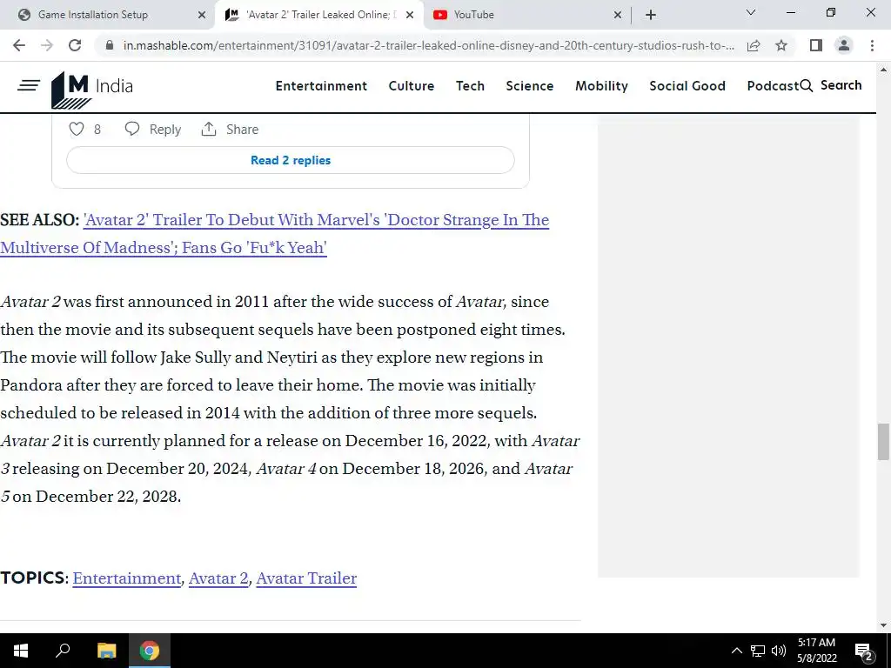Open Avatar Trailer topic link
Image resolution: width=891 pixels, height=668 pixels.
click(x=306, y=578)
